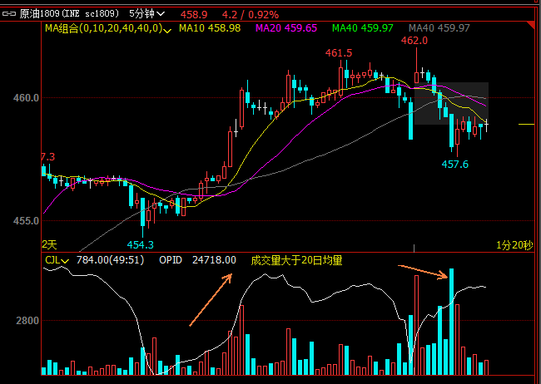
Task: Click the 455.0 price axis label
Action: pos(26,220)
